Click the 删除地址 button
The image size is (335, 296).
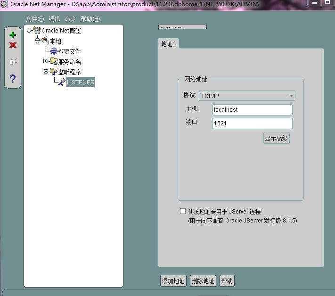203,280
